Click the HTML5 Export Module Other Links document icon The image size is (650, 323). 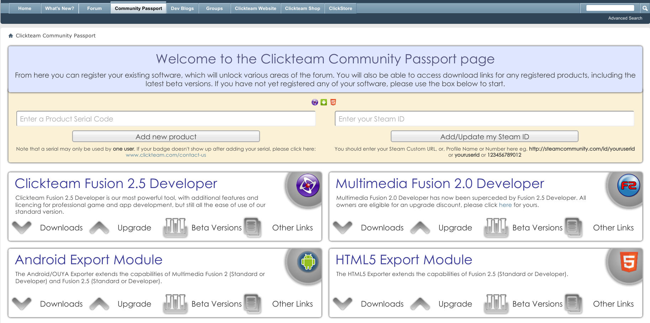tap(574, 304)
